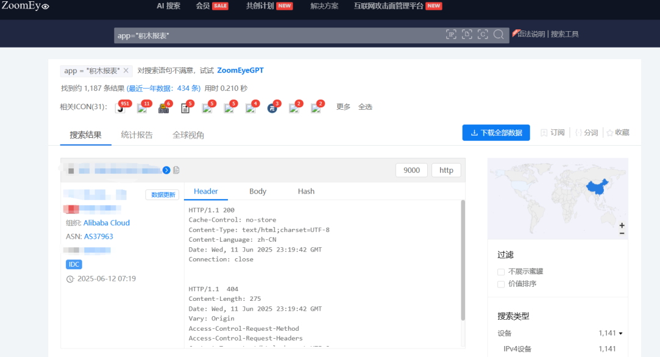Zoom out the map with minus icon
The image size is (660, 357).
tap(621, 233)
